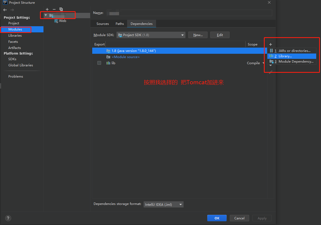Open the Dependencies storage format dropdown
321x225 pixels.
163,204
